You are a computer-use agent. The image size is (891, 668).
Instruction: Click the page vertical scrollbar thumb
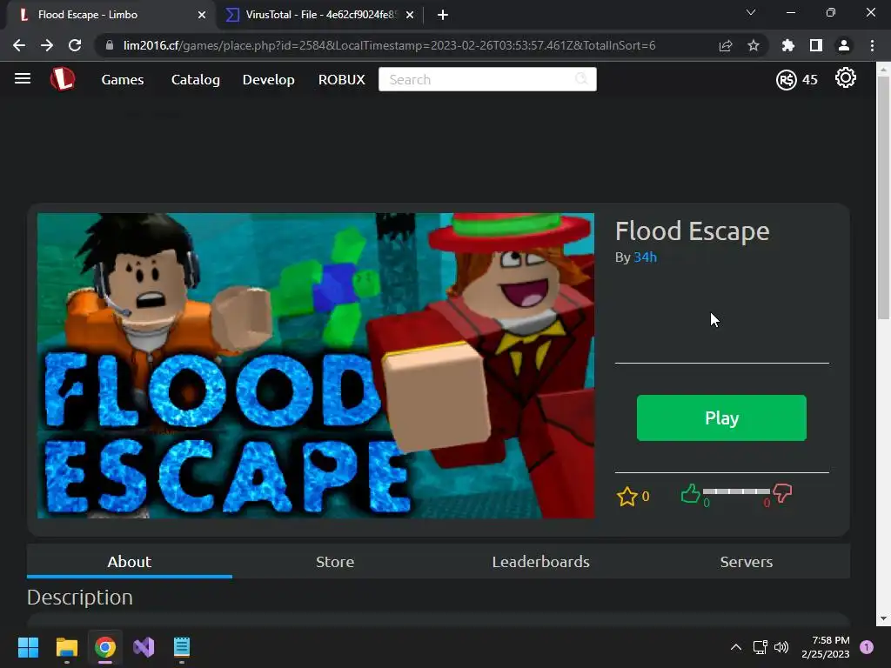pos(883,199)
